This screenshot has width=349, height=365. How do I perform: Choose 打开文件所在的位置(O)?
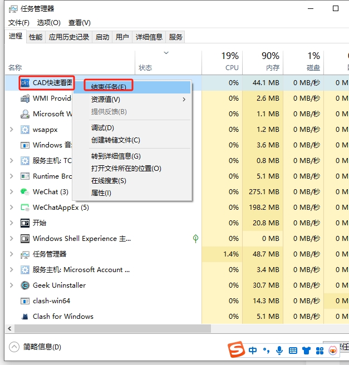click(132, 169)
